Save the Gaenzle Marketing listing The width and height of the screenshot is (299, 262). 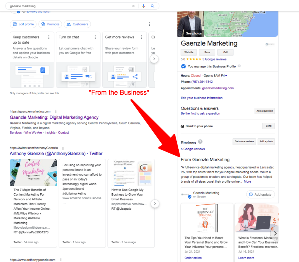[x=207, y=52]
